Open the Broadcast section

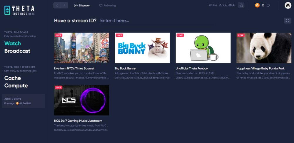pyautogui.click(x=17, y=51)
